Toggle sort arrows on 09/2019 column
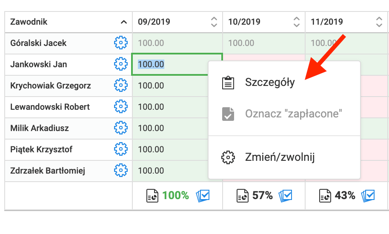This screenshot has width=389, height=234. (214, 22)
